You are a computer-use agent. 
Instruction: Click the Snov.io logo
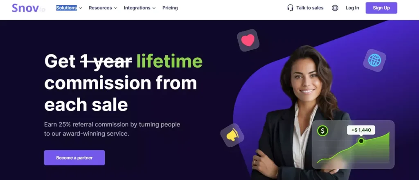pyautogui.click(x=29, y=8)
